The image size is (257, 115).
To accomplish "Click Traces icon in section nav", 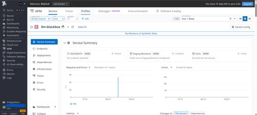I will tap(34, 76).
